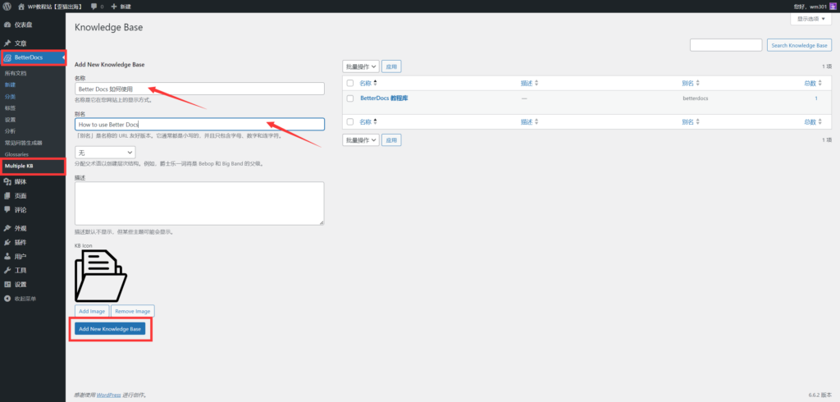Open 文章 posts via the pin icon
840x402 pixels.
click(7, 43)
